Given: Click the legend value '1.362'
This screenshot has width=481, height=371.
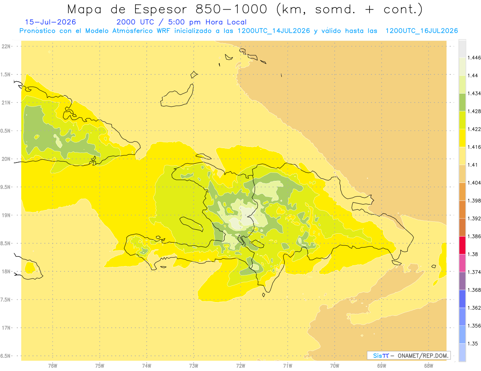Looking at the screenshot, I should pyautogui.click(x=475, y=308).
